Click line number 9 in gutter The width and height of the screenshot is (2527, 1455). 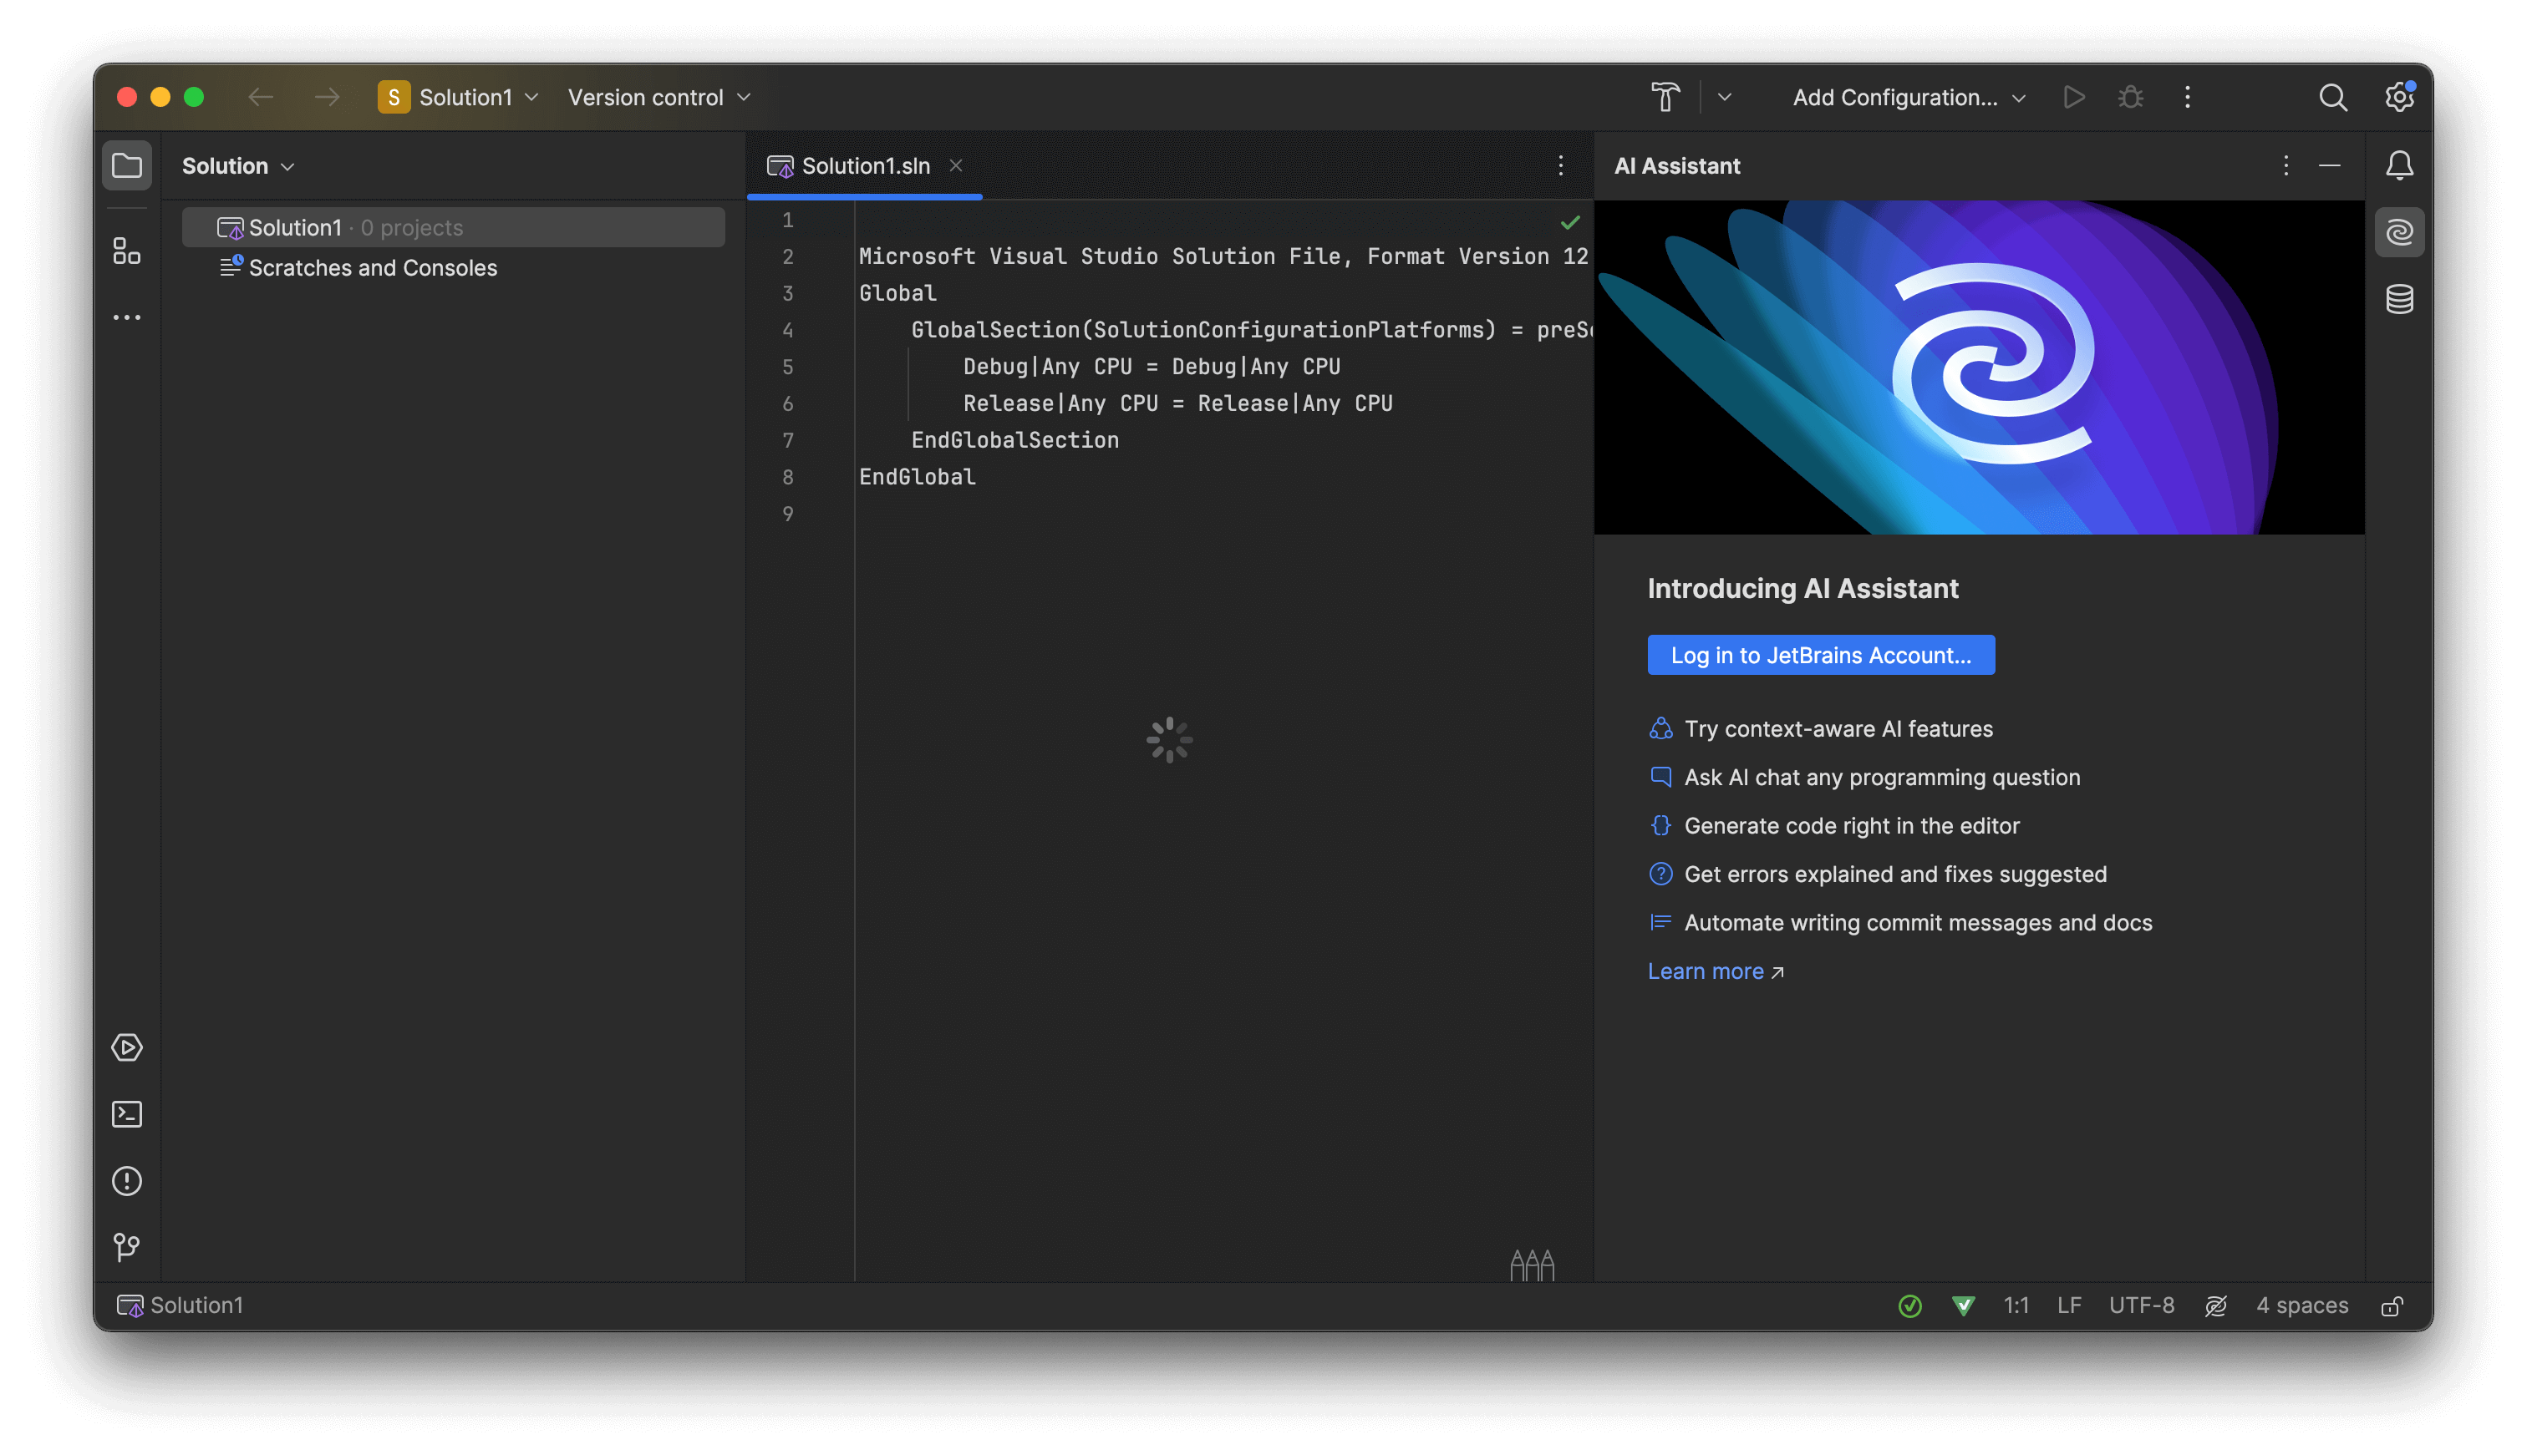[788, 514]
